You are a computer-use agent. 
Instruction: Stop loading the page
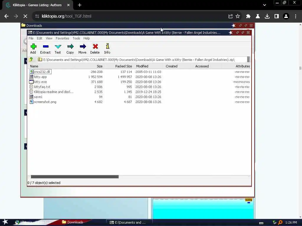(x=25, y=16)
